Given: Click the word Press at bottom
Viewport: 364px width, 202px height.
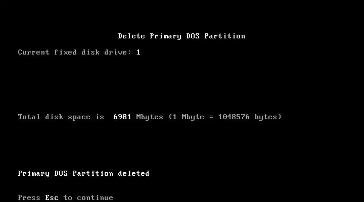Looking at the screenshot, I should click(29, 197).
